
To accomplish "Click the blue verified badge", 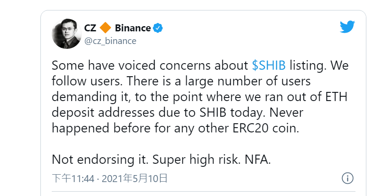I will click(158, 28).
